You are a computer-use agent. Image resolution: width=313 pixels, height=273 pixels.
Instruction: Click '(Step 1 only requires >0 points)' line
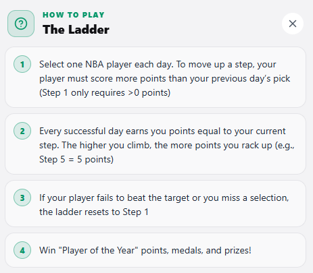[x=105, y=92]
